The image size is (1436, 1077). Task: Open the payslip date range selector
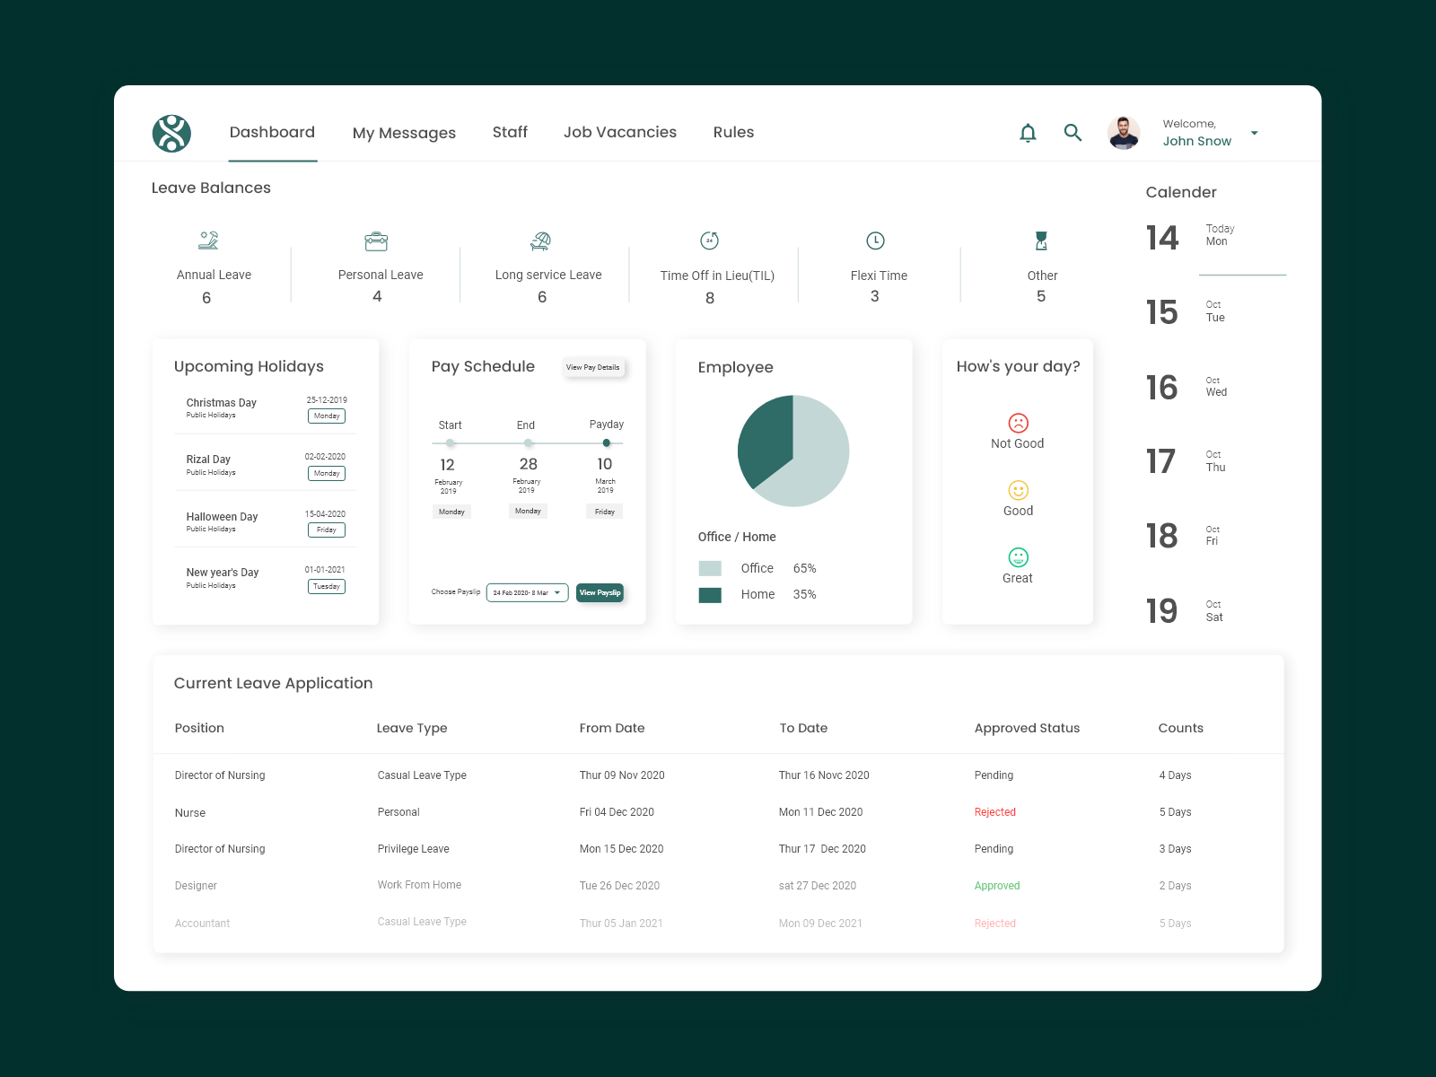coord(527,592)
